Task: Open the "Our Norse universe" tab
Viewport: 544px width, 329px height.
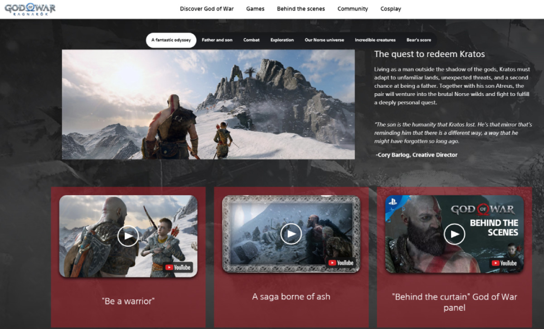Action: click(324, 40)
